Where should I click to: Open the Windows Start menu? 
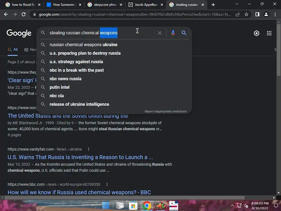coord(106,206)
